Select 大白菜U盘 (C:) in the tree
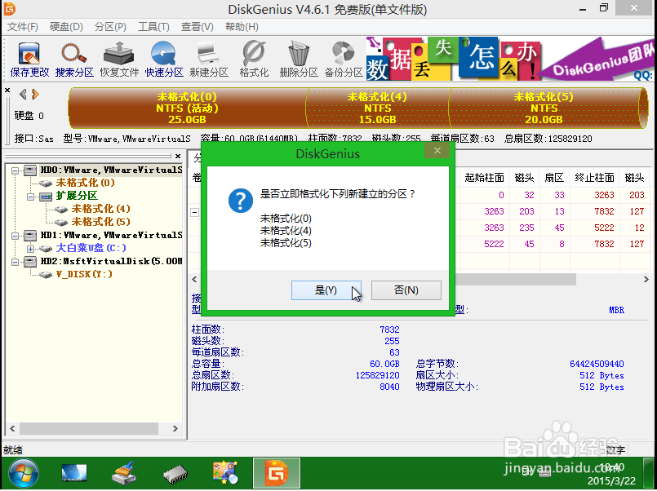 91,248
